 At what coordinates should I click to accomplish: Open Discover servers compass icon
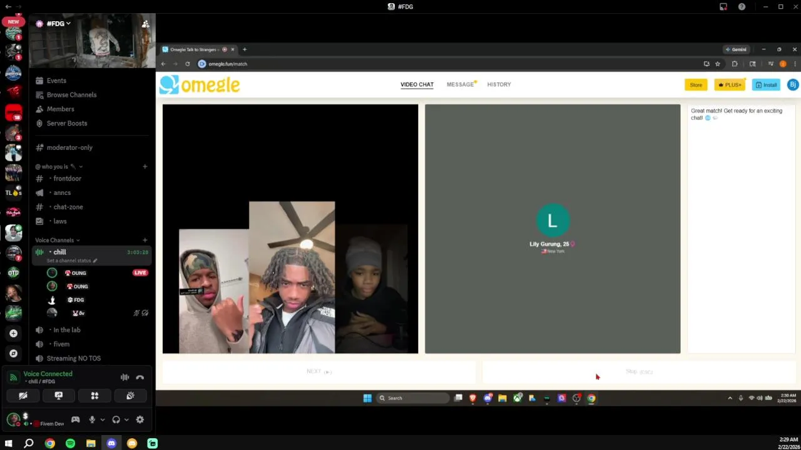coord(13,354)
